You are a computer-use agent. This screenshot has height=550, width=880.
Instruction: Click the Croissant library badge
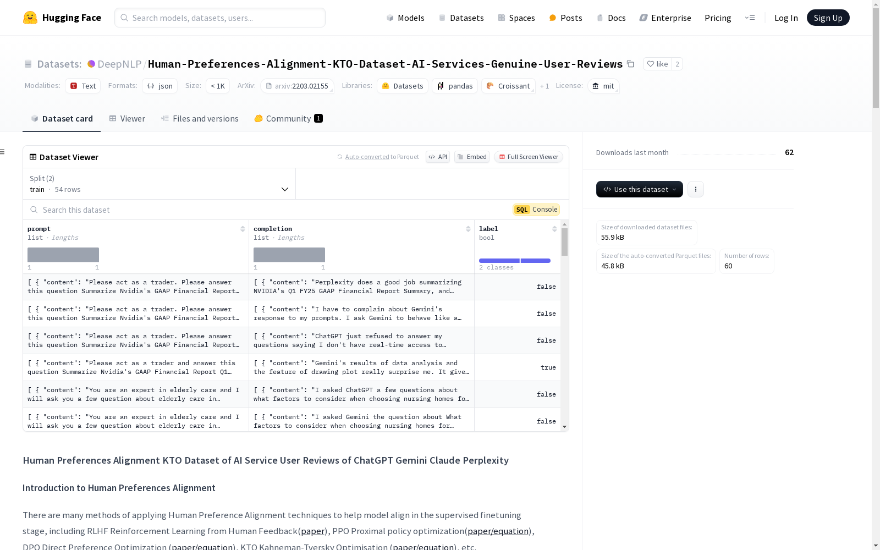[x=508, y=86]
